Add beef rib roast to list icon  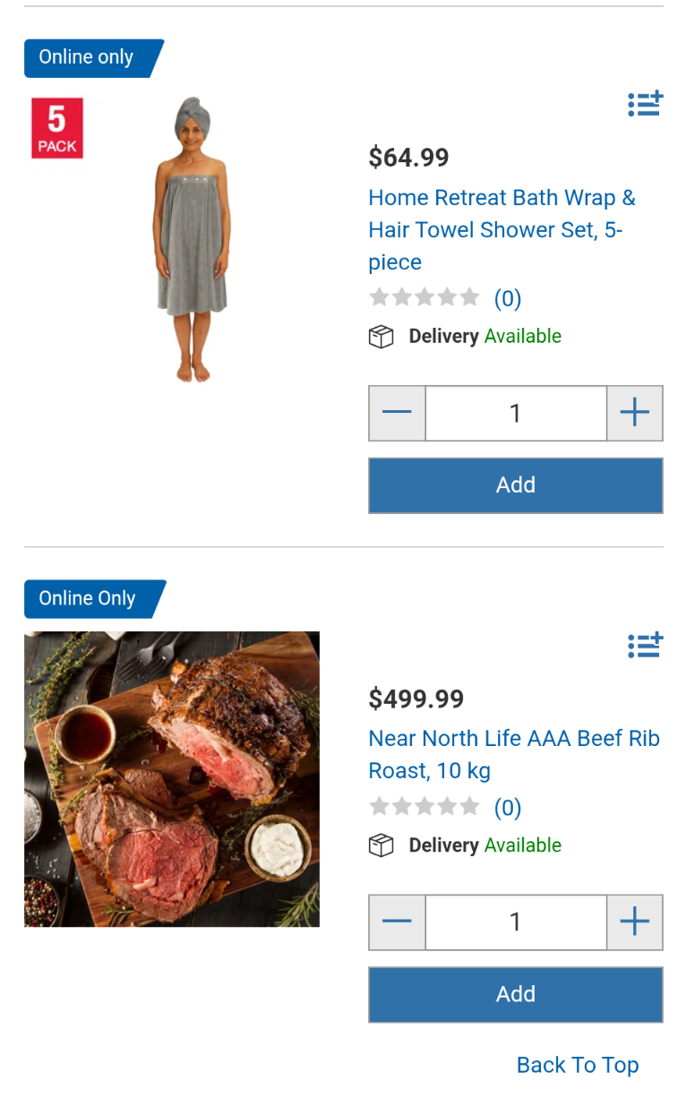point(645,645)
